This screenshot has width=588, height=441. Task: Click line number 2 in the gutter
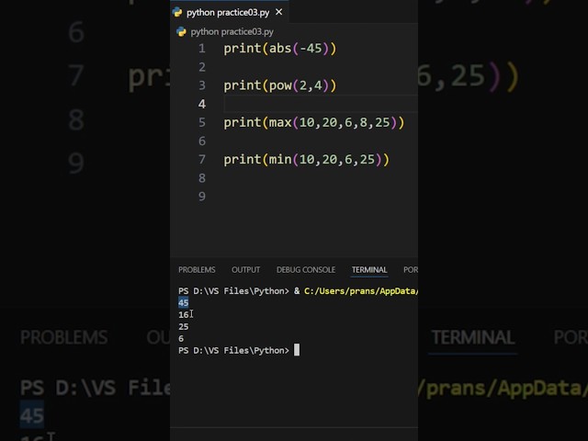tap(202, 67)
